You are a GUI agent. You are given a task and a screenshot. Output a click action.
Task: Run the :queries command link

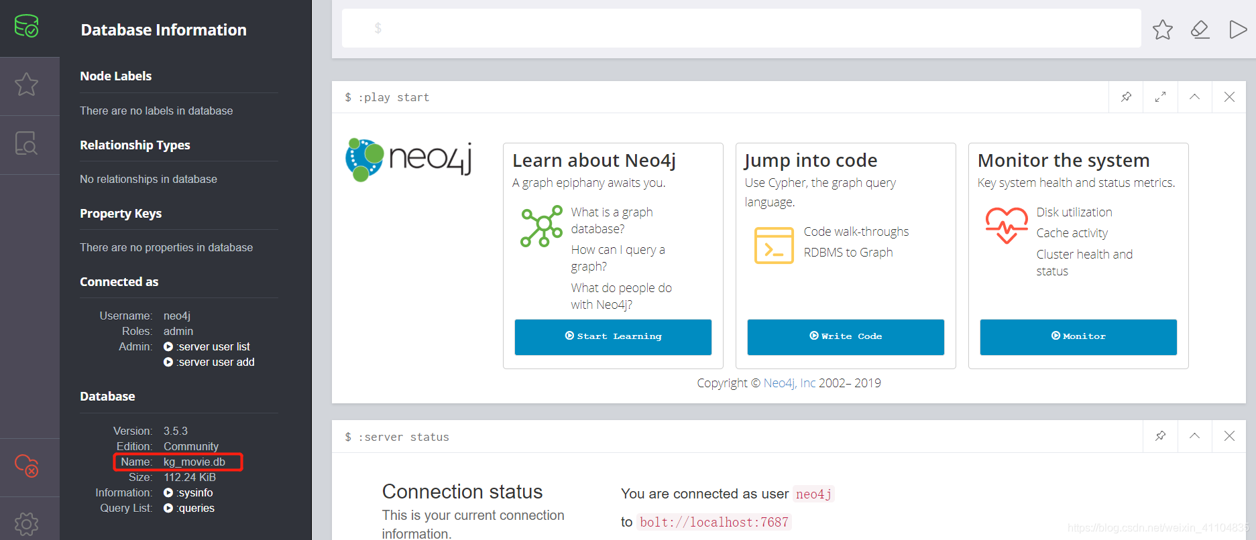tap(189, 508)
